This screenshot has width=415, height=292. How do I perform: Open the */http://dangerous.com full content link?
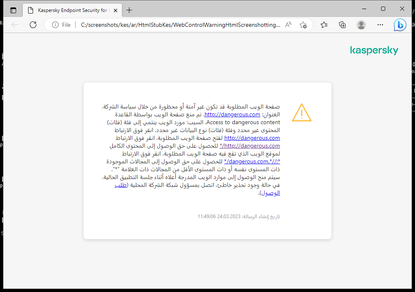point(250,146)
